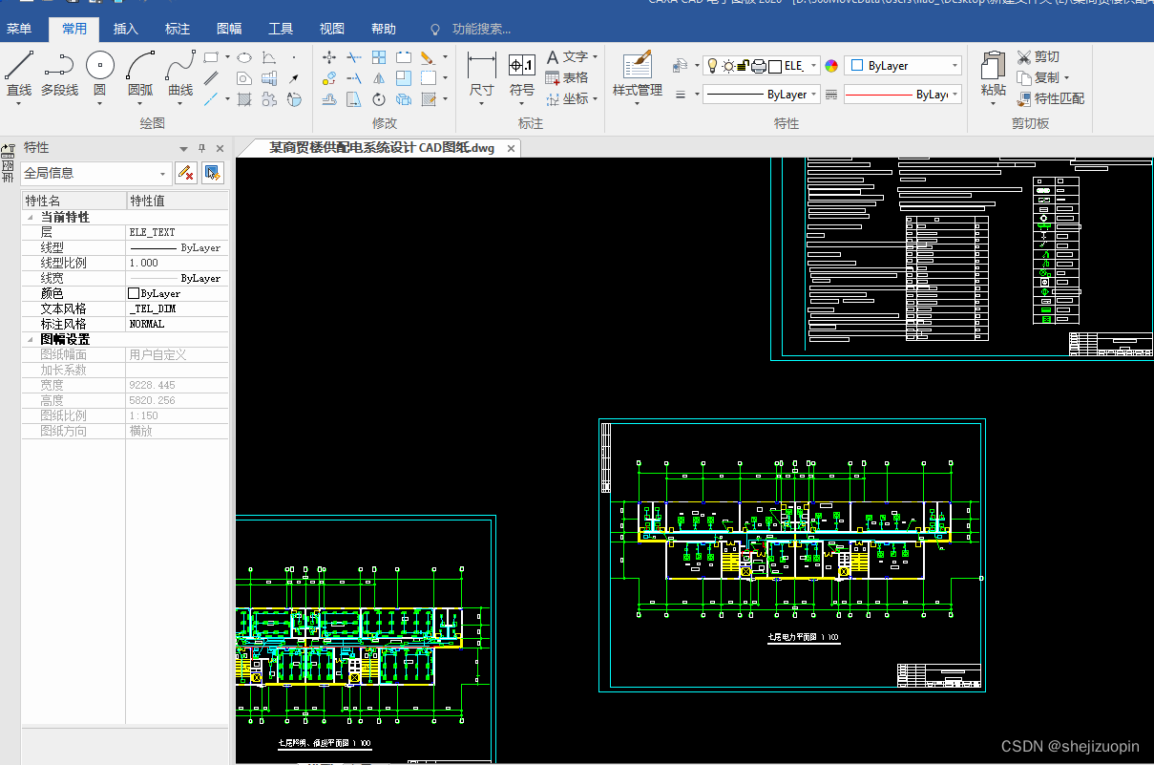1154x765 pixels.
Task: Open the ByLayer color dropdown
Action: click(x=903, y=66)
